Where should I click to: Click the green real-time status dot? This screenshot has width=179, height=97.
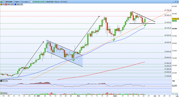pyautogui.click(x=54, y=2)
